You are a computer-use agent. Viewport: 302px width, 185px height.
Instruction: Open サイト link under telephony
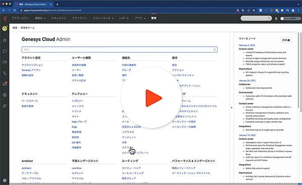coord(75,117)
